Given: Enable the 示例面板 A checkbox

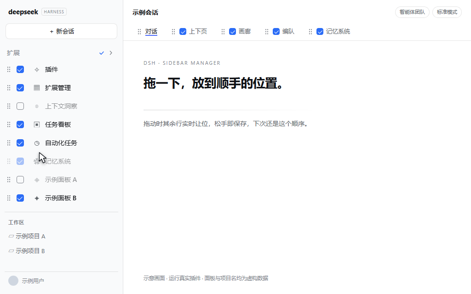Looking at the screenshot, I should [x=20, y=180].
